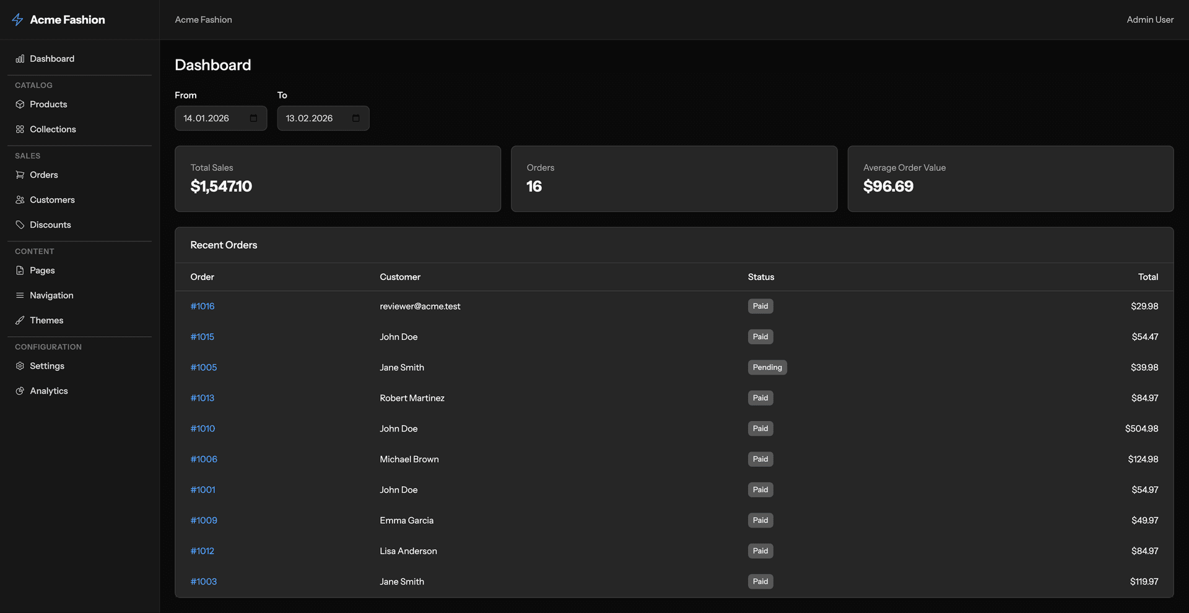Open the To date calendar picker
The image size is (1189, 613).
tap(355, 118)
